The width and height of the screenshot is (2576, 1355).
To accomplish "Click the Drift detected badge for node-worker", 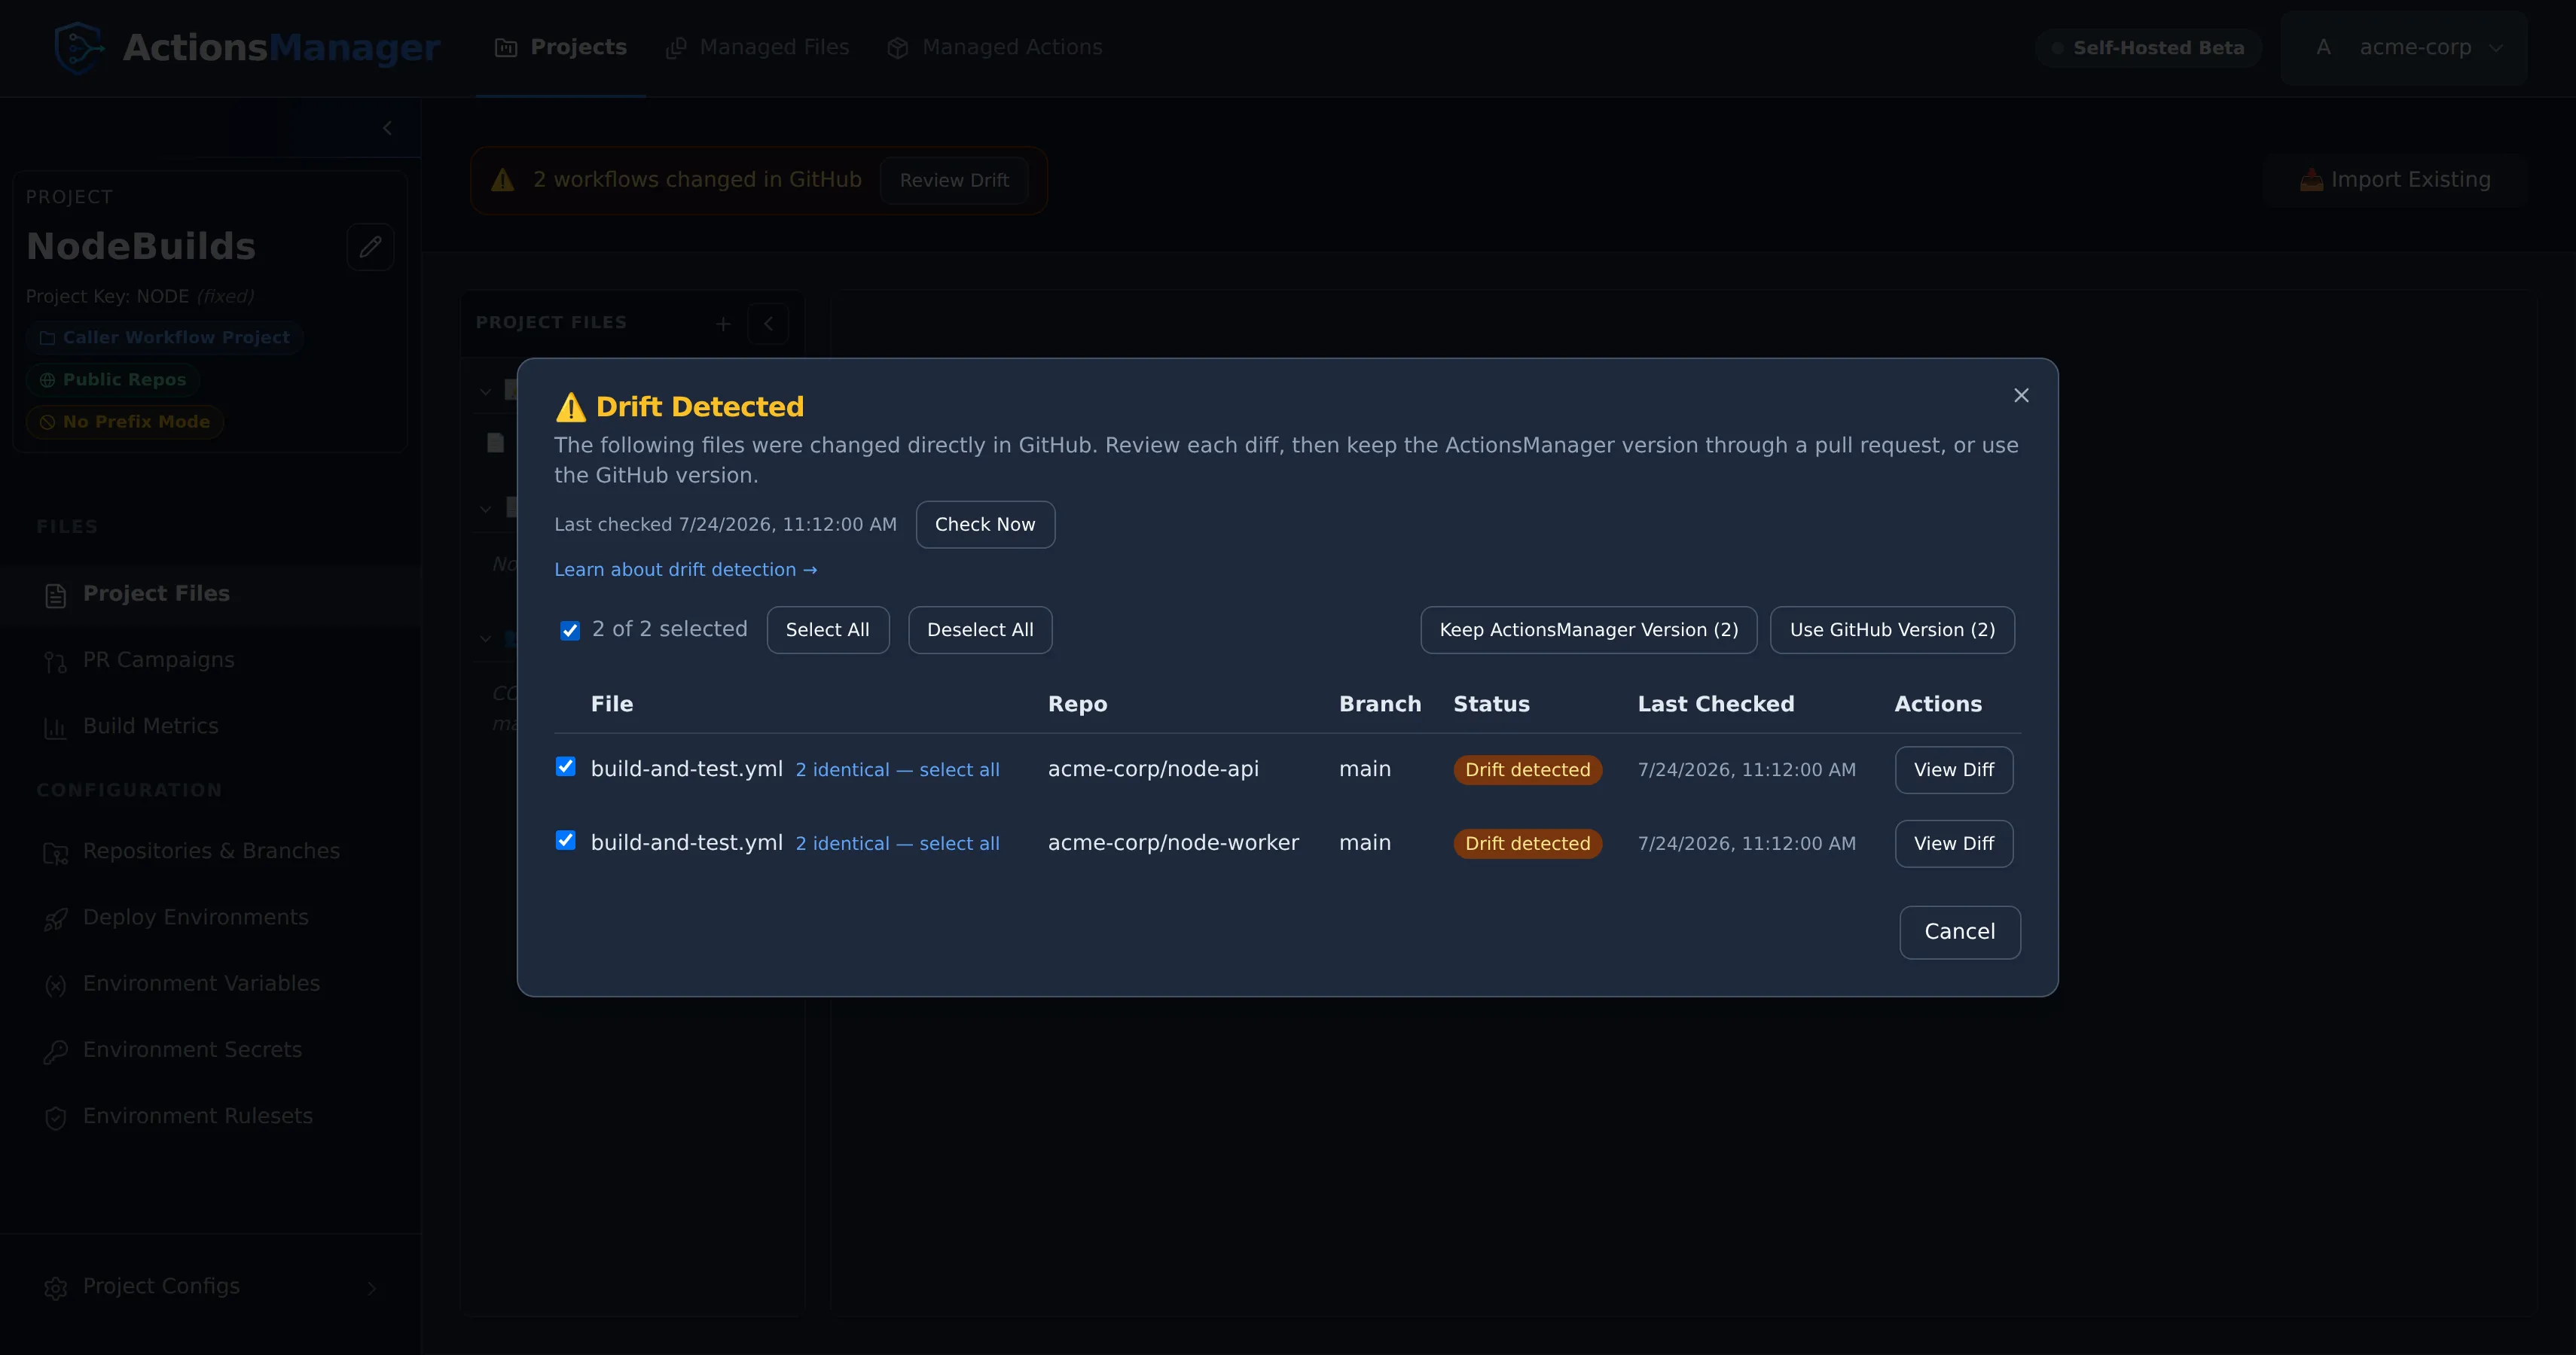I will coord(1528,843).
